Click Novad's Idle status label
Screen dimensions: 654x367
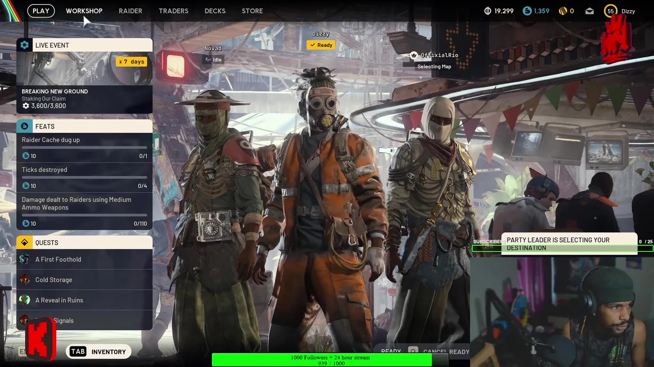click(217, 60)
